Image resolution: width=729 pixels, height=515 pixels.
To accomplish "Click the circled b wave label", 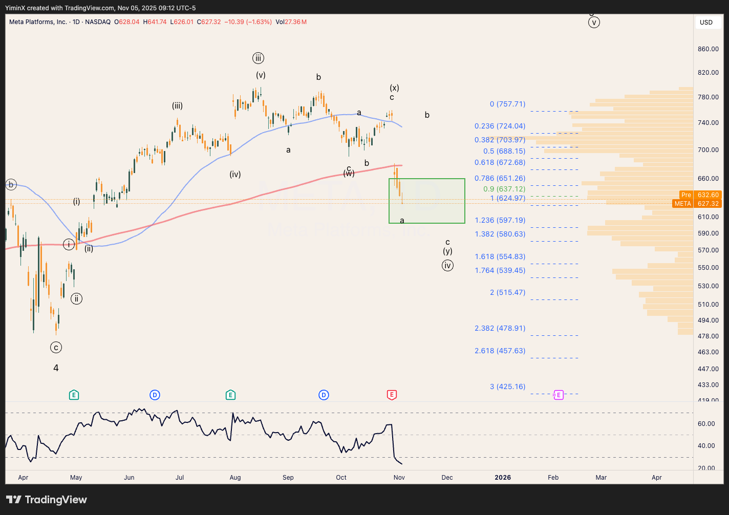I will point(11,185).
